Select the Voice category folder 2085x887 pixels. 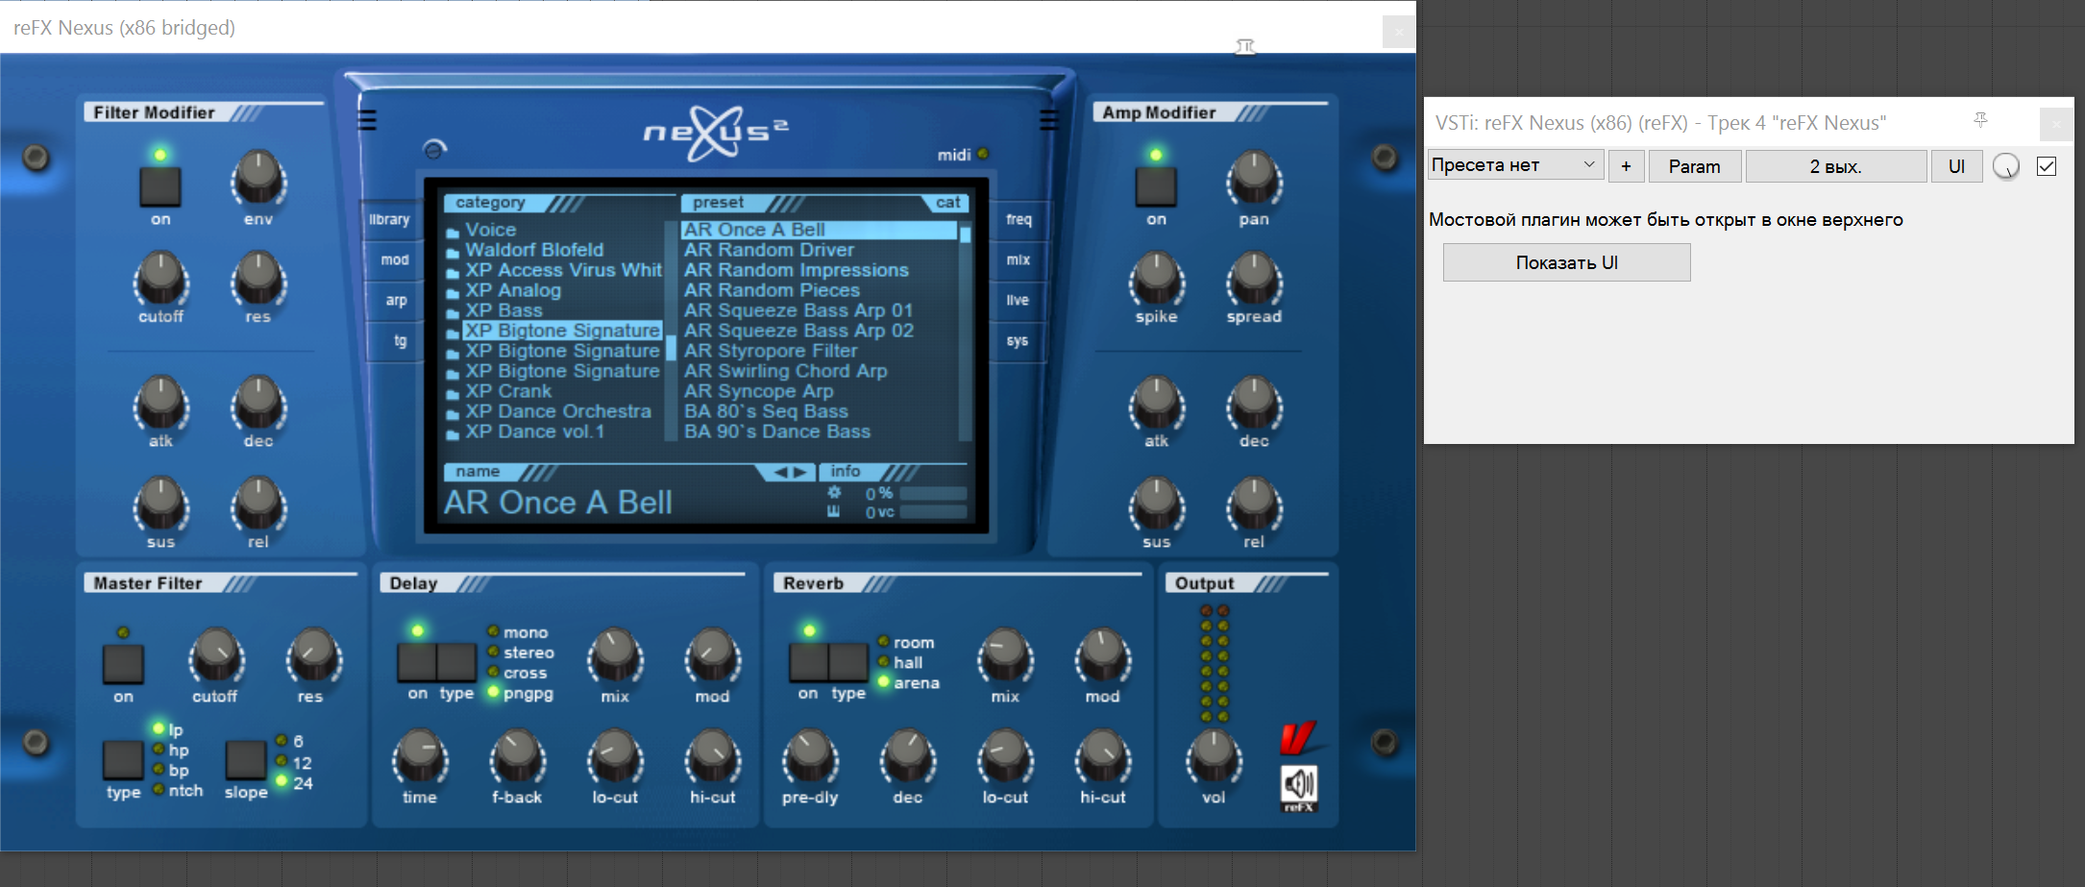490,230
